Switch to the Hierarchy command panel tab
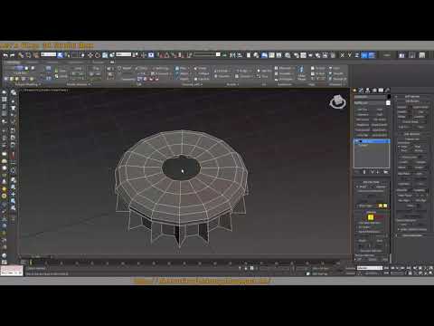The width and height of the screenshot is (434, 326). [368, 91]
